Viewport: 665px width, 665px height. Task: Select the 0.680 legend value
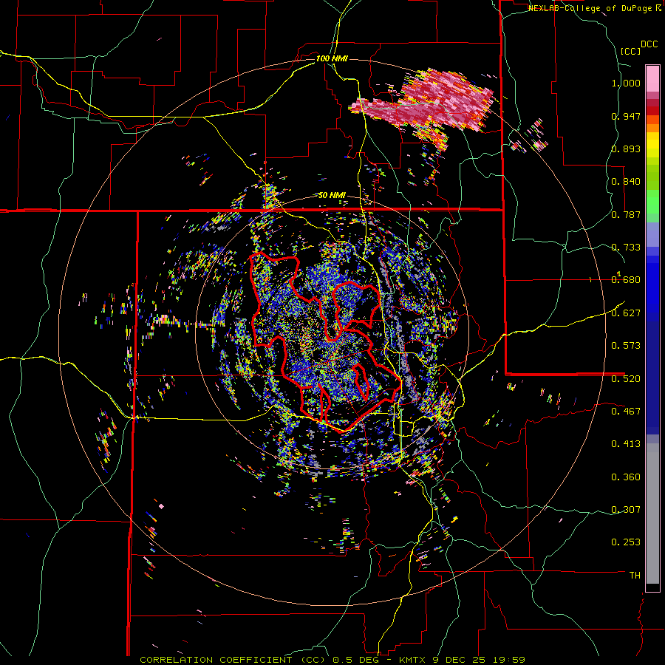[x=626, y=280]
